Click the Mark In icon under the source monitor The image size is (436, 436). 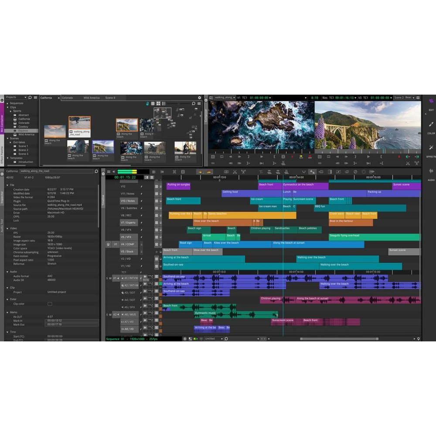[274, 157]
